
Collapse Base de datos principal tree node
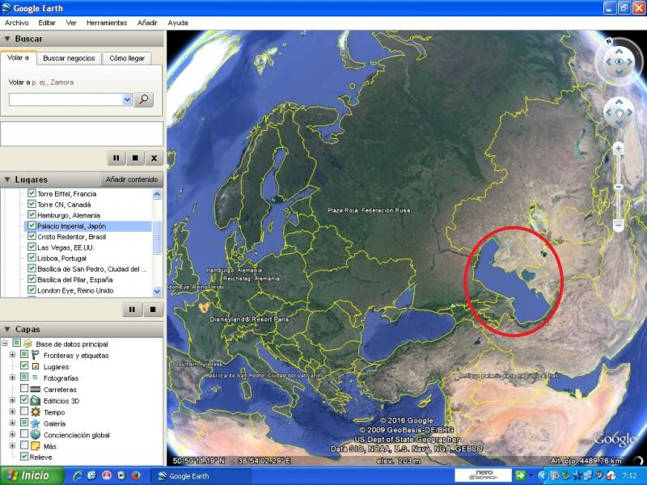(x=5, y=343)
